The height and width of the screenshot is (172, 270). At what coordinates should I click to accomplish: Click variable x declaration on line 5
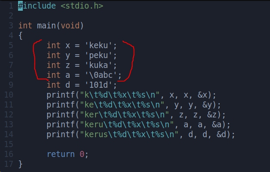(x=67, y=46)
